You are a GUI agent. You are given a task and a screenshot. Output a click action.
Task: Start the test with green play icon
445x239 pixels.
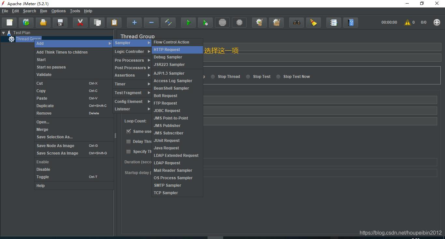[x=188, y=22]
